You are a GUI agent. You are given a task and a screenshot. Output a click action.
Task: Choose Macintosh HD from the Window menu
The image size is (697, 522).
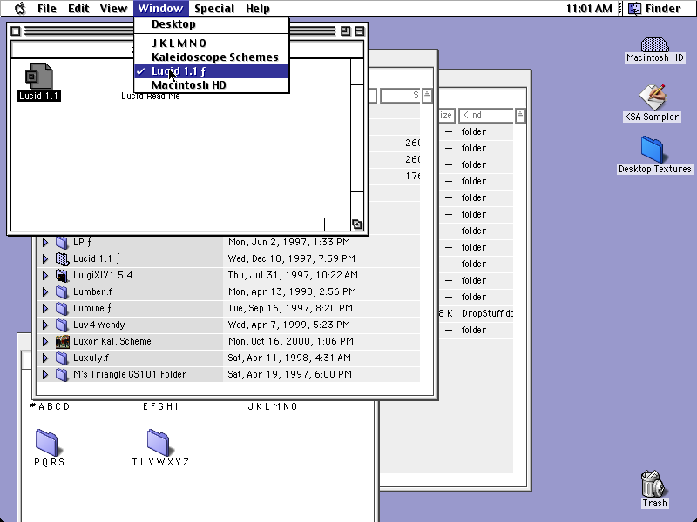tap(212, 85)
